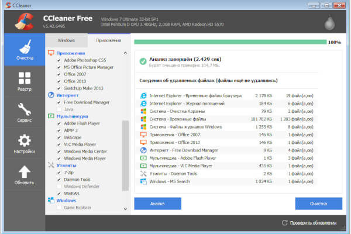The height and width of the screenshot is (234, 351).
Task: Open the Обновить upgrade section
Action: click(25, 175)
